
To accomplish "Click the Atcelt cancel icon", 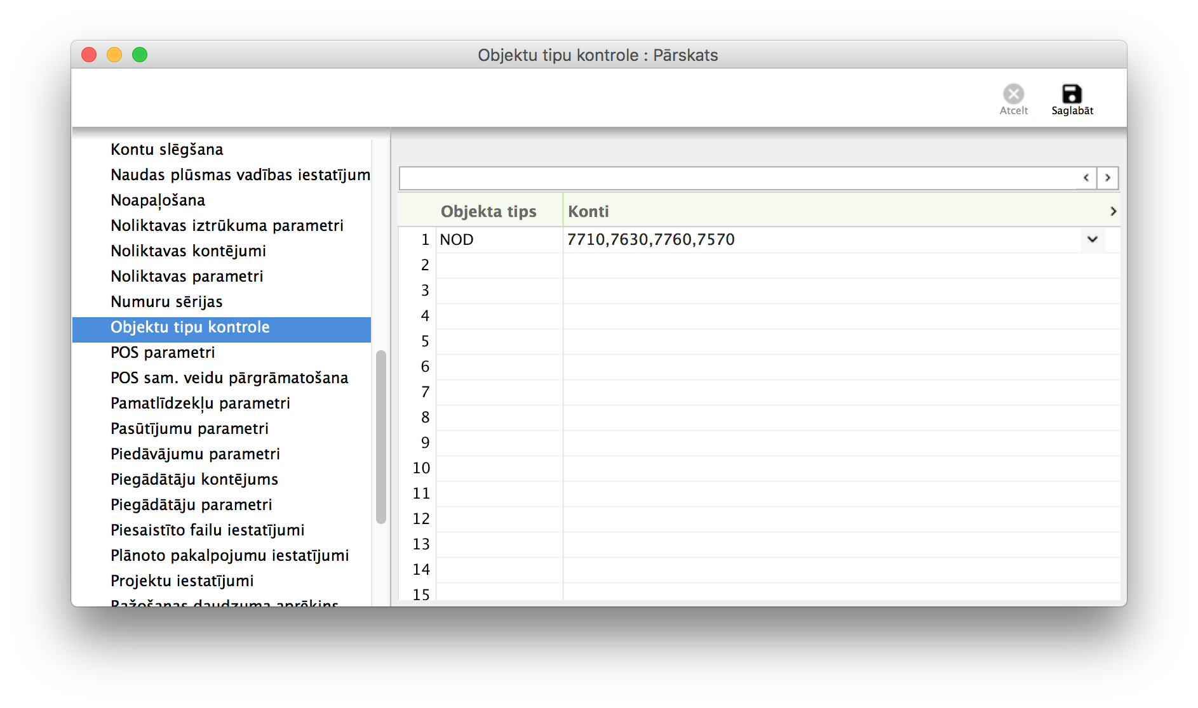I will 1013,94.
